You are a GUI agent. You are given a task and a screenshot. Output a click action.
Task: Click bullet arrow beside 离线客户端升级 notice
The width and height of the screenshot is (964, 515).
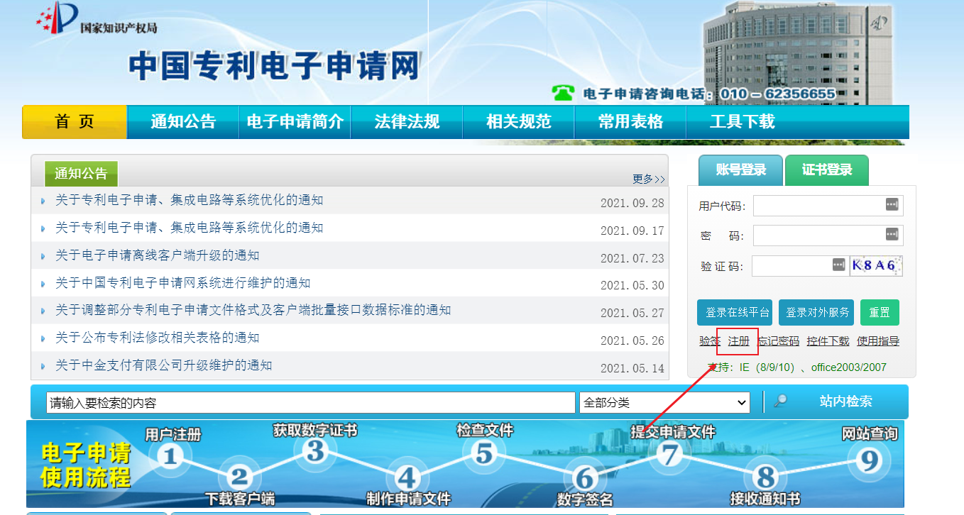click(x=43, y=257)
